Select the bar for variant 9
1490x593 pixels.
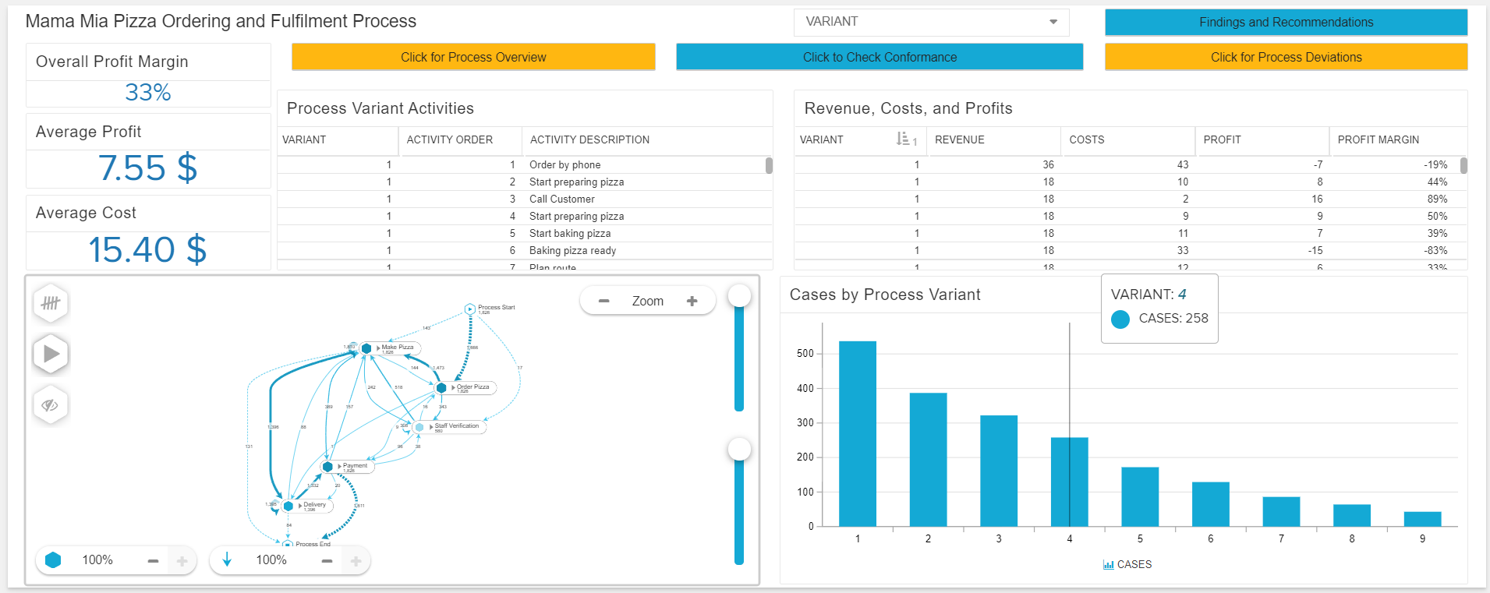[1422, 519]
